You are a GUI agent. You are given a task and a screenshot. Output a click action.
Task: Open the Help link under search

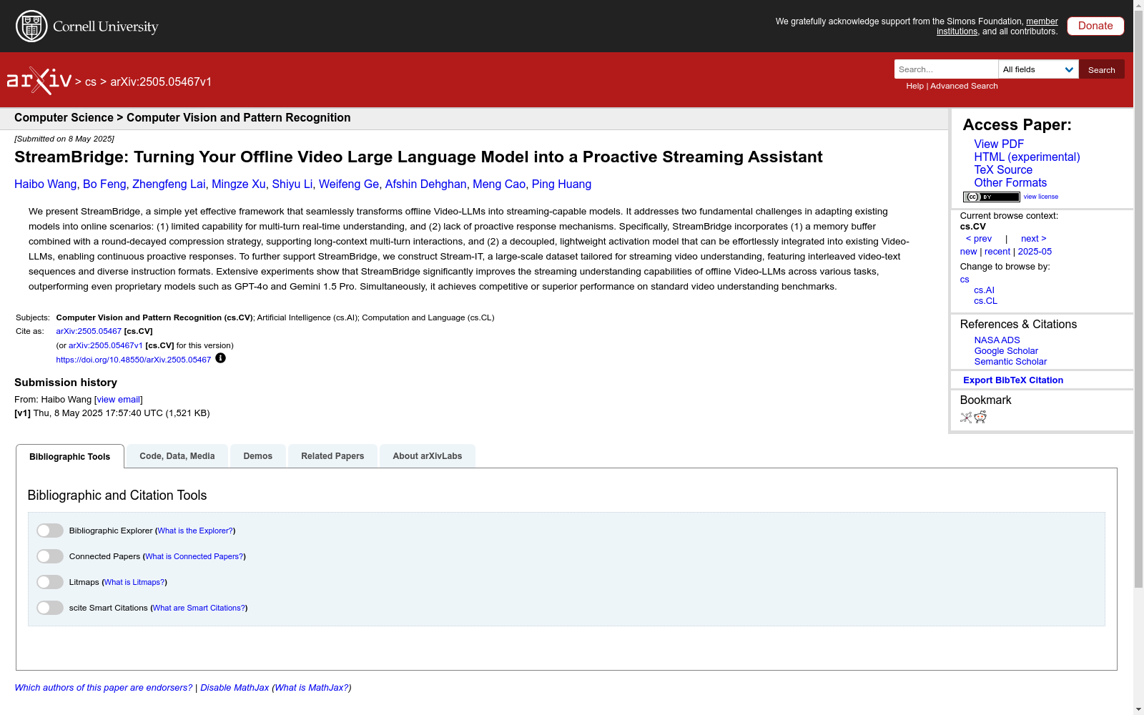pyautogui.click(x=914, y=86)
